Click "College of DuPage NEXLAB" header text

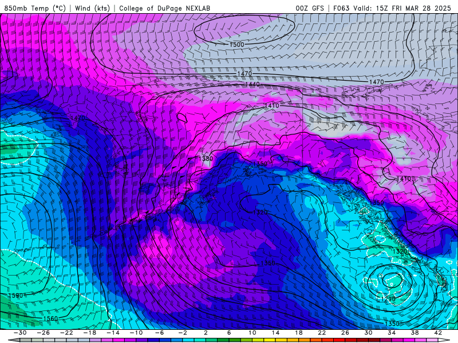click(x=164, y=8)
